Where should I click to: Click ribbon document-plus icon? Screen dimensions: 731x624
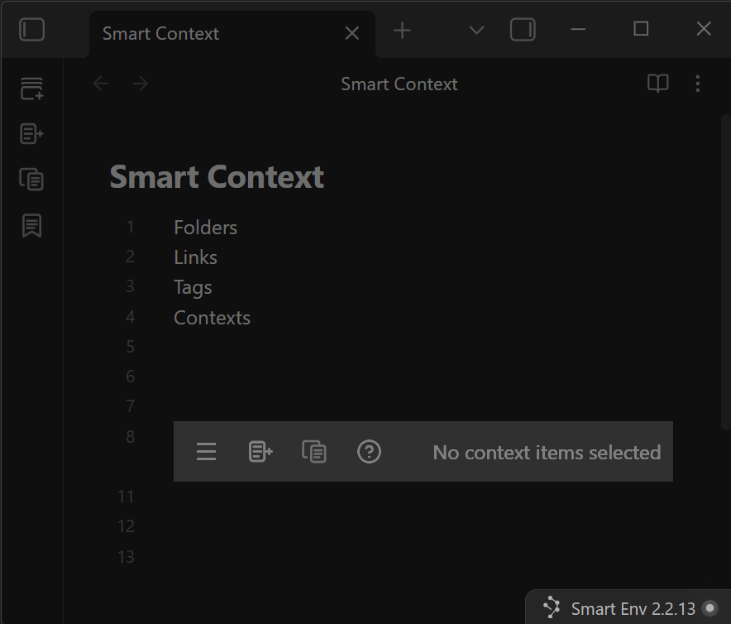(x=31, y=133)
